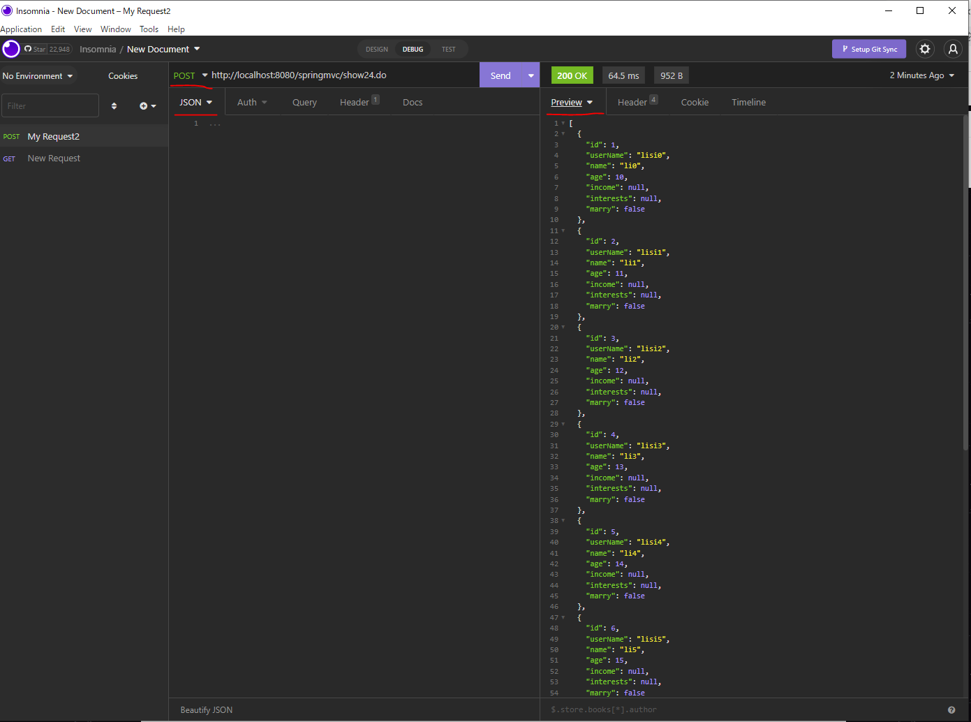971x722 pixels.
Task: Open the Send options dropdown arrow
Action: [531, 75]
